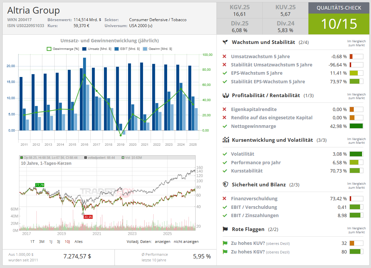Select the 10J chart time range
The height and width of the screenshot is (268, 371).
click(67, 242)
